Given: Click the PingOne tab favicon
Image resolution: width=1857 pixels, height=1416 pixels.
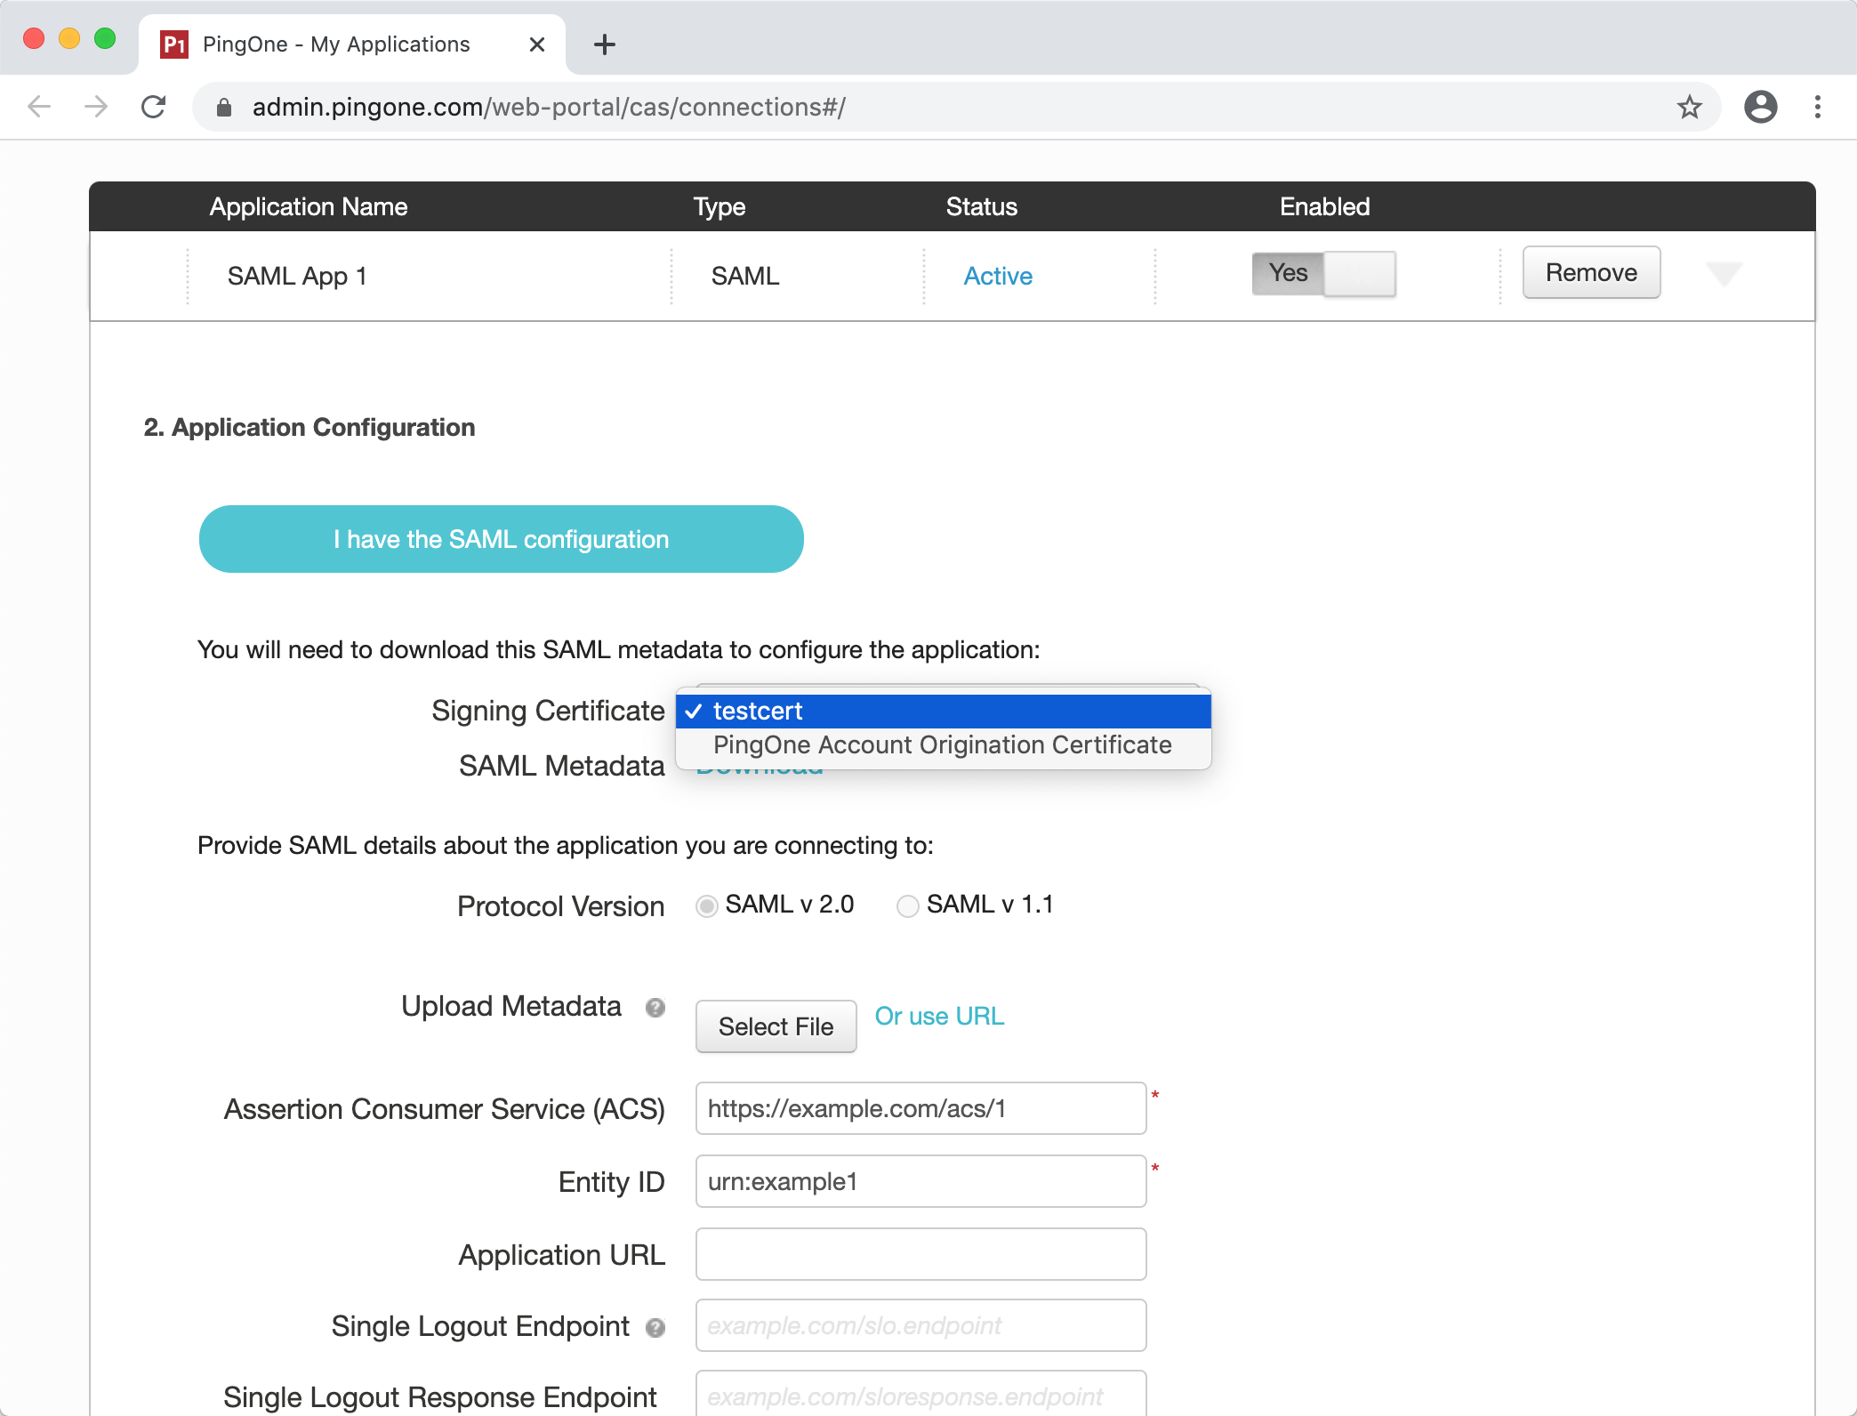Looking at the screenshot, I should 174,44.
